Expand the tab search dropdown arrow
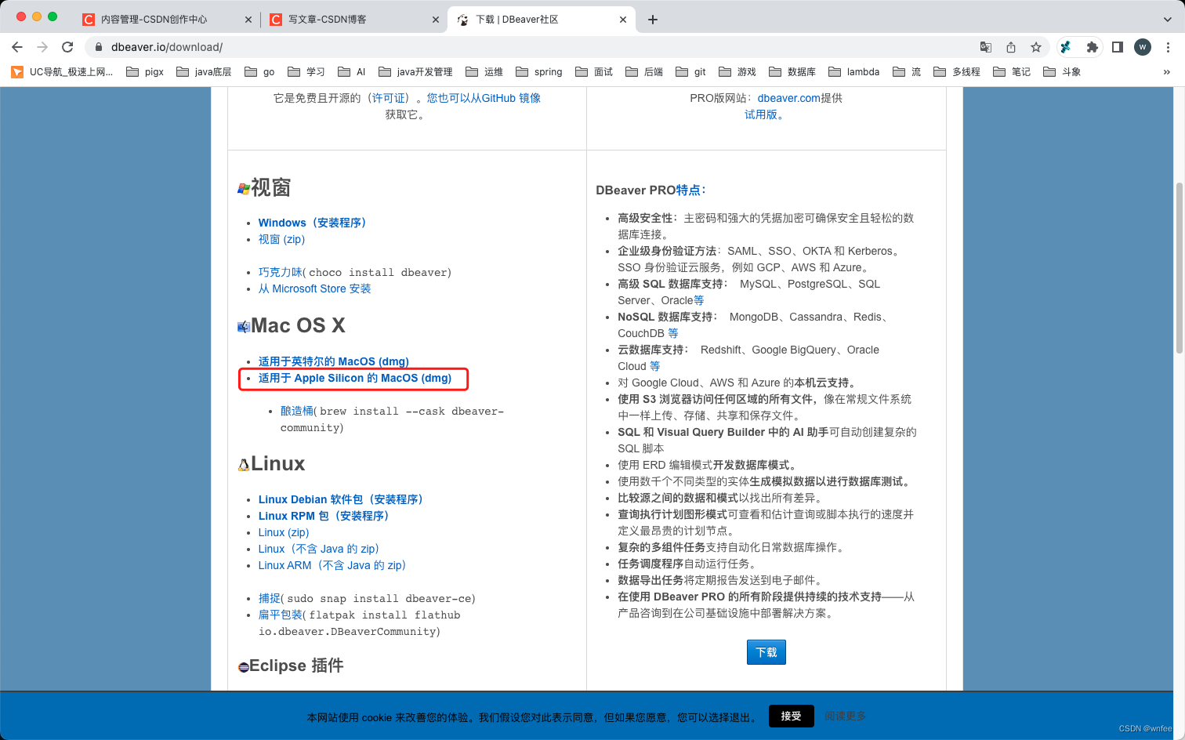1185x740 pixels. pyautogui.click(x=1168, y=20)
